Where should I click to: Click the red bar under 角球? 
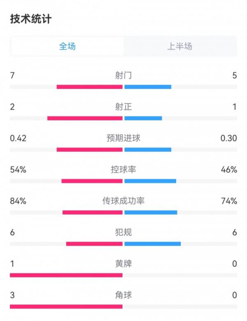click(x=66, y=307)
